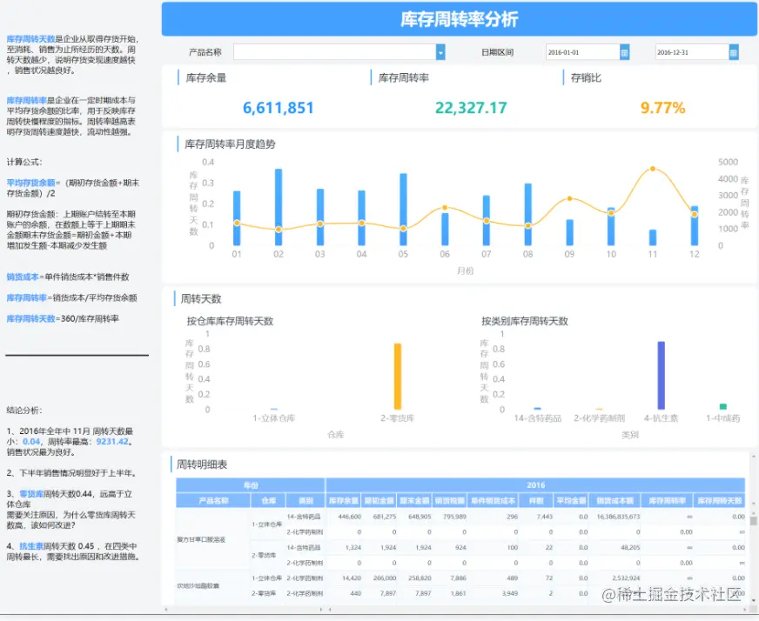Viewport: 759px width, 621px height.
Task: Click the 2-化学药制剂 axis label in chart
Action: click(599, 418)
